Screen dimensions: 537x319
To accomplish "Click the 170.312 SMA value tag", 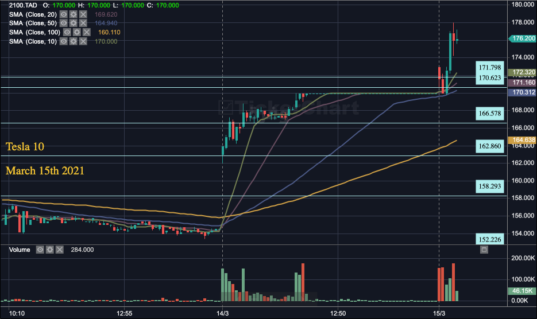I will click(x=522, y=92).
